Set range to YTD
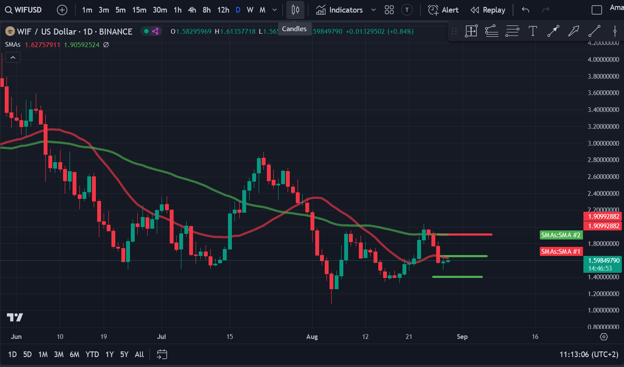This screenshot has width=624, height=367. click(x=92, y=354)
